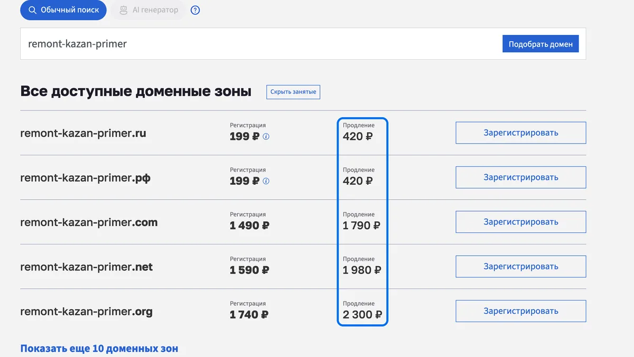Click heading Все доступные доменные зоны
634x357 pixels.
point(136,91)
